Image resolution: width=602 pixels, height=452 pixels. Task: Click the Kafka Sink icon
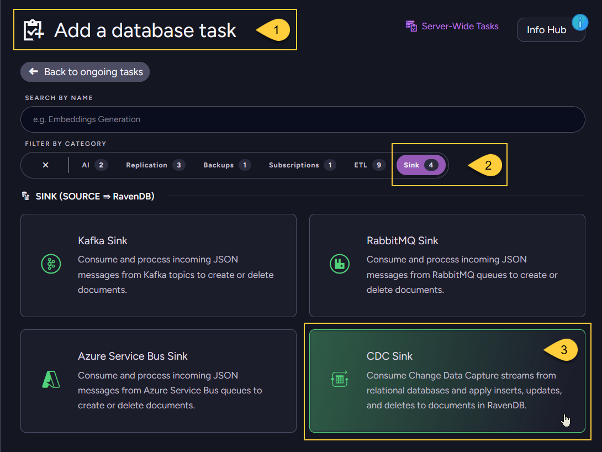point(51,264)
